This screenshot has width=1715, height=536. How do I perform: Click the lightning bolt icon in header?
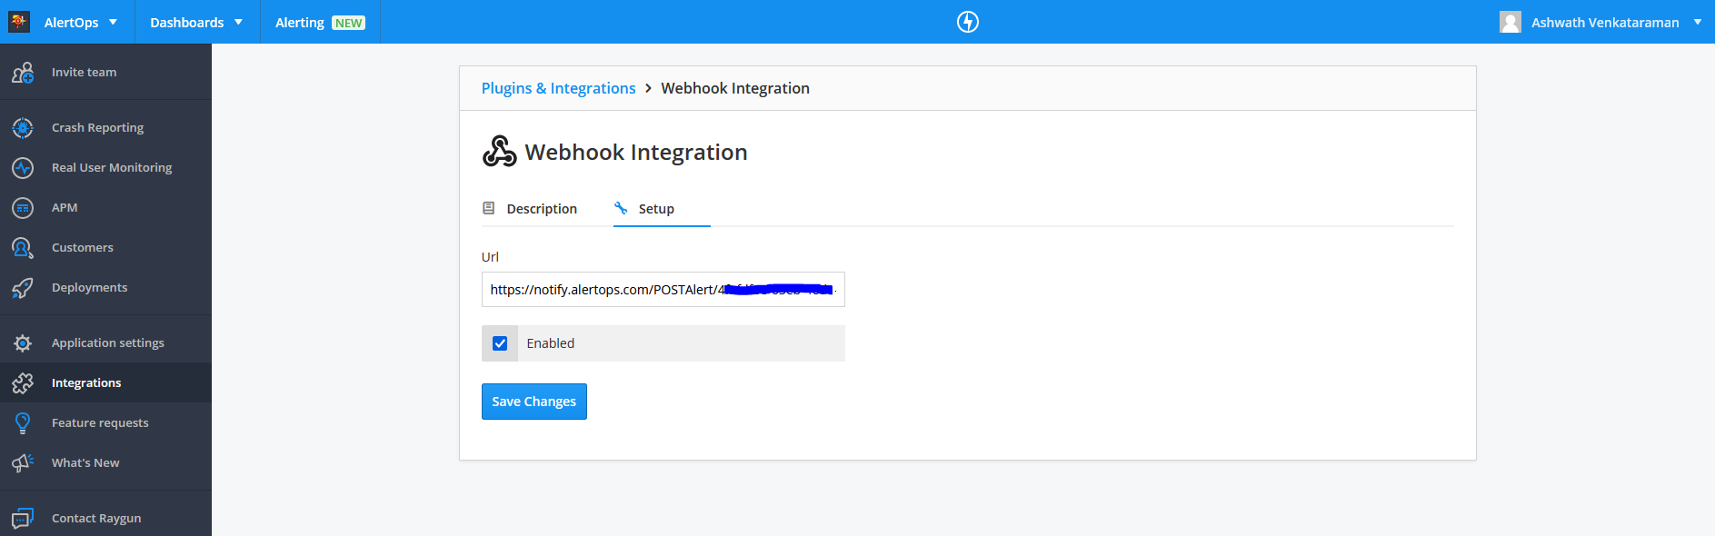point(968,22)
